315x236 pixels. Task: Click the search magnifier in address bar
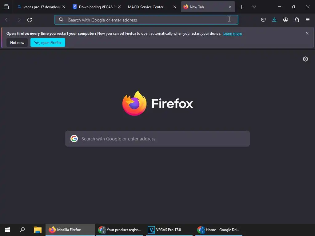point(61,20)
